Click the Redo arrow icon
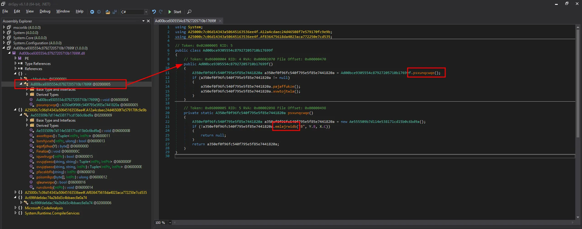 [161, 12]
